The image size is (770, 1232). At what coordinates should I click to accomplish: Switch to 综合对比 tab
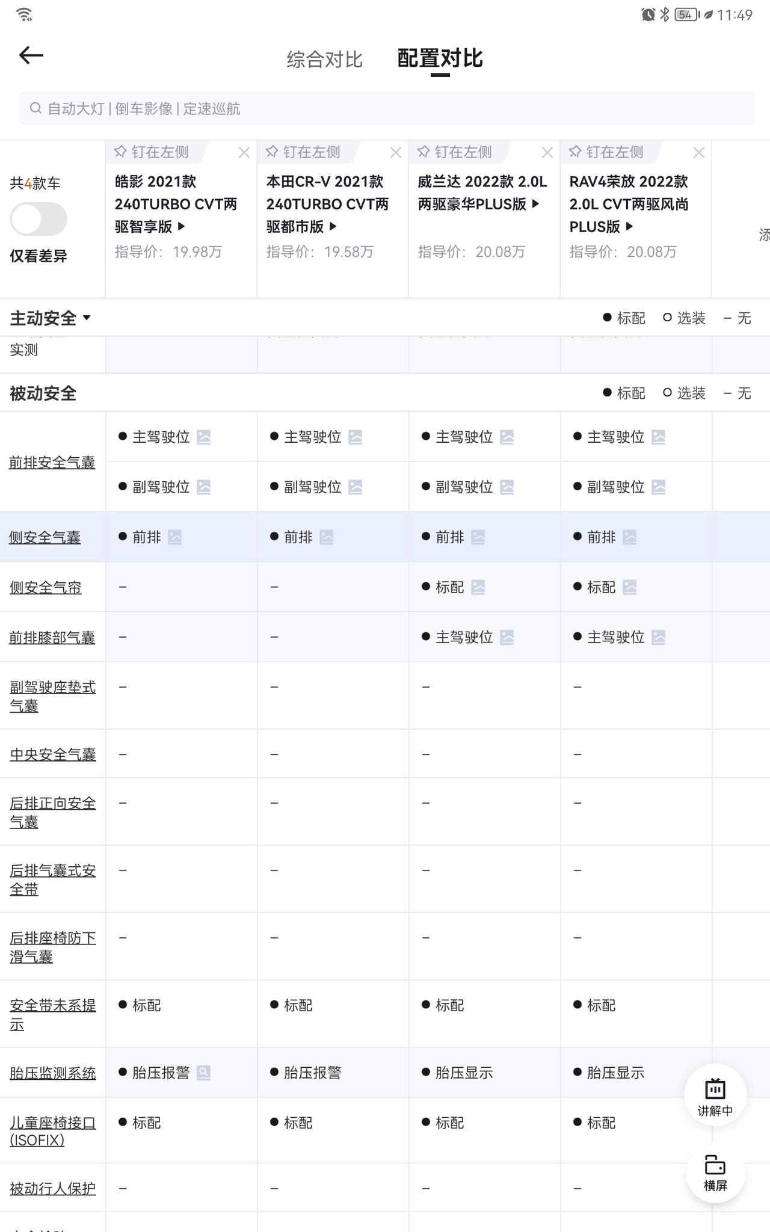pos(324,59)
